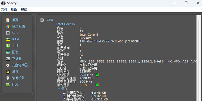Click the 缓存 node label

[64, 89]
